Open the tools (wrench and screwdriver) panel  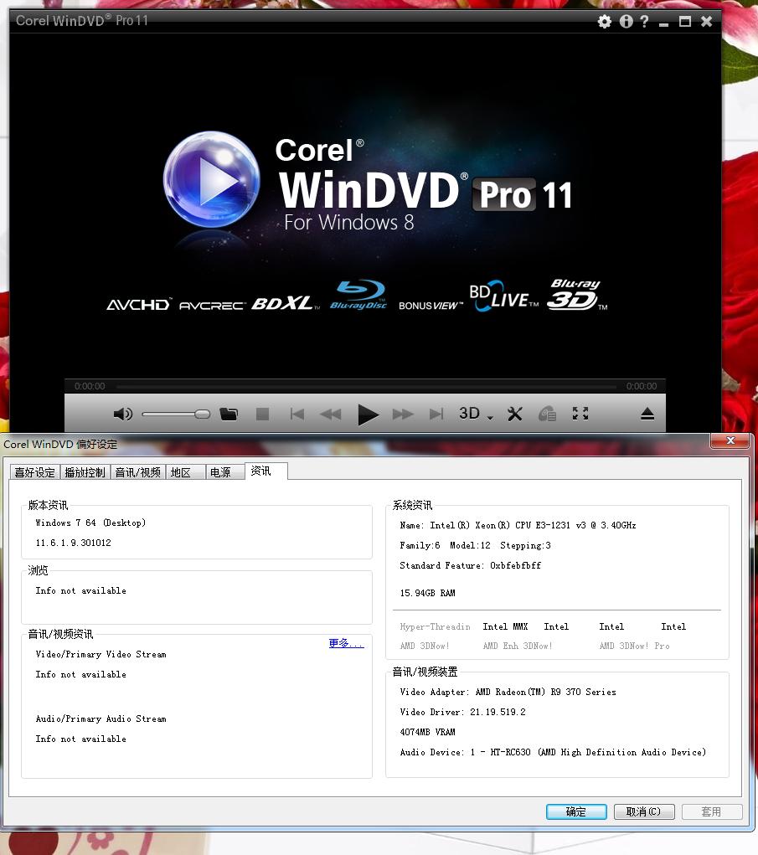515,414
